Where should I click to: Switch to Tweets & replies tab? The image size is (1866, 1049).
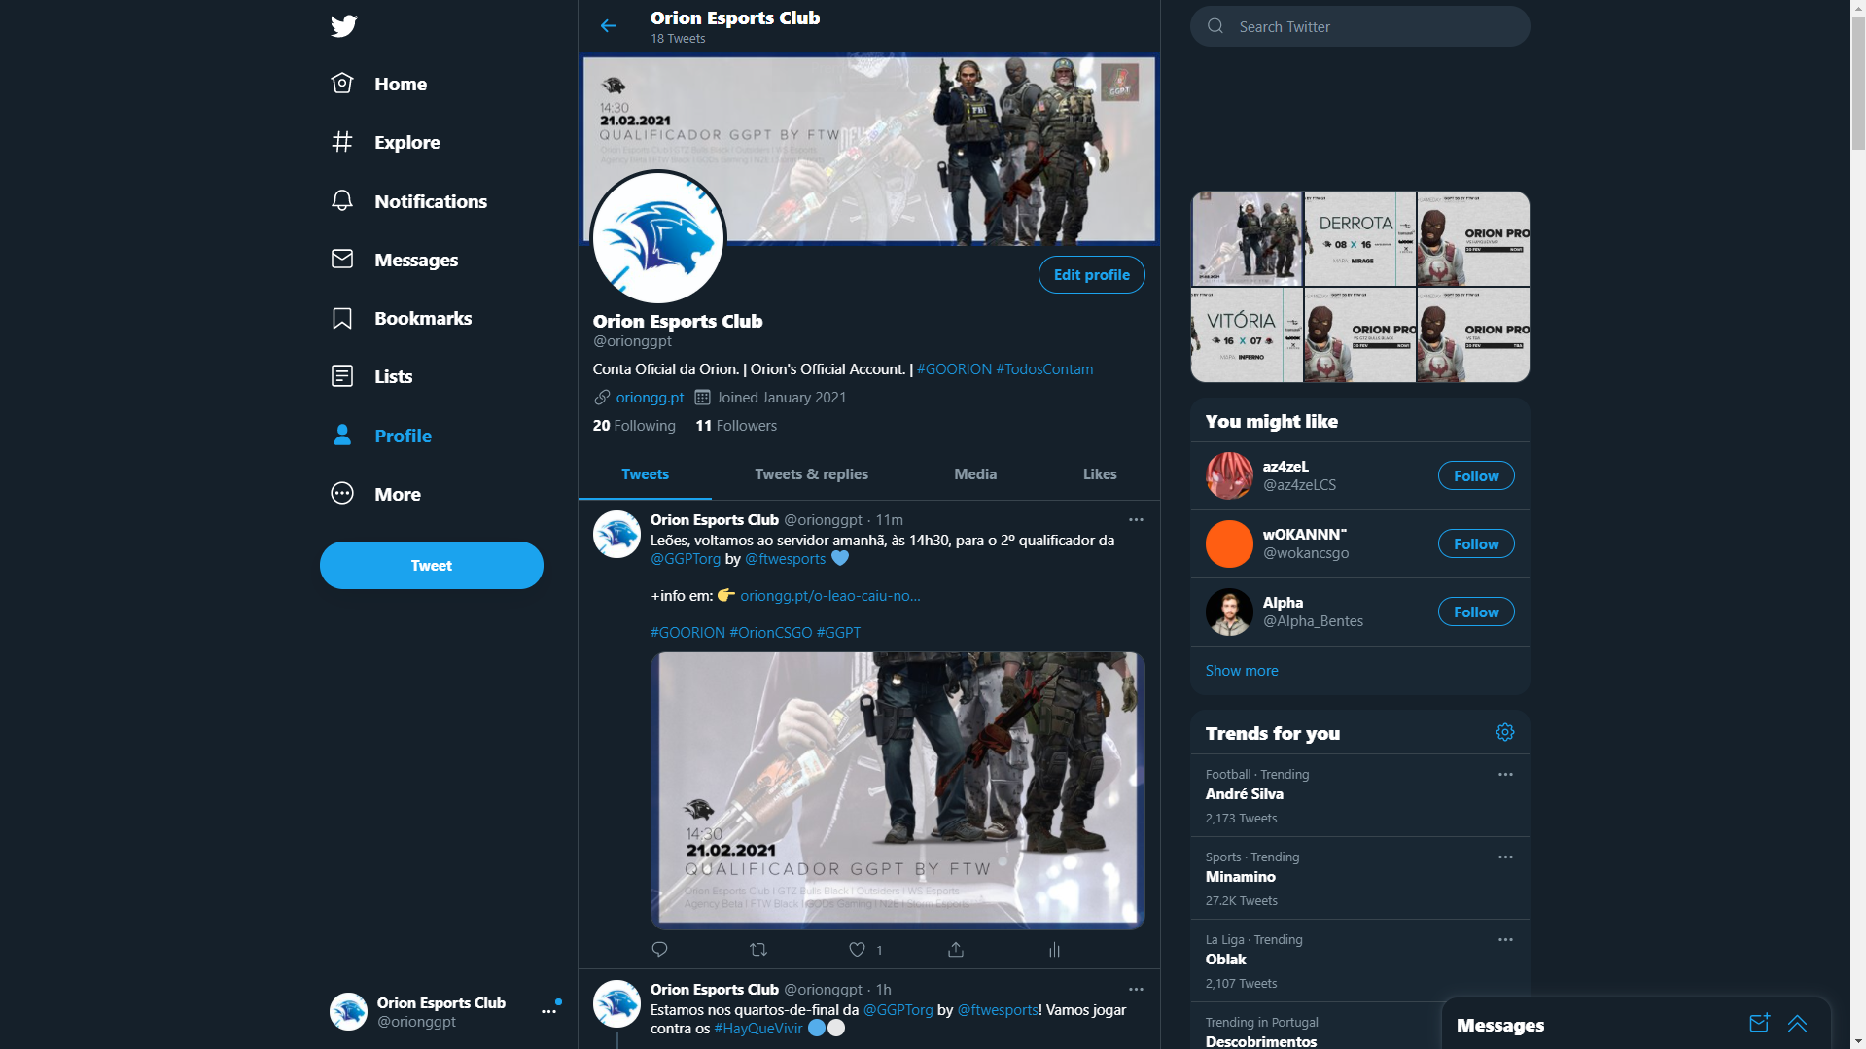[811, 474]
